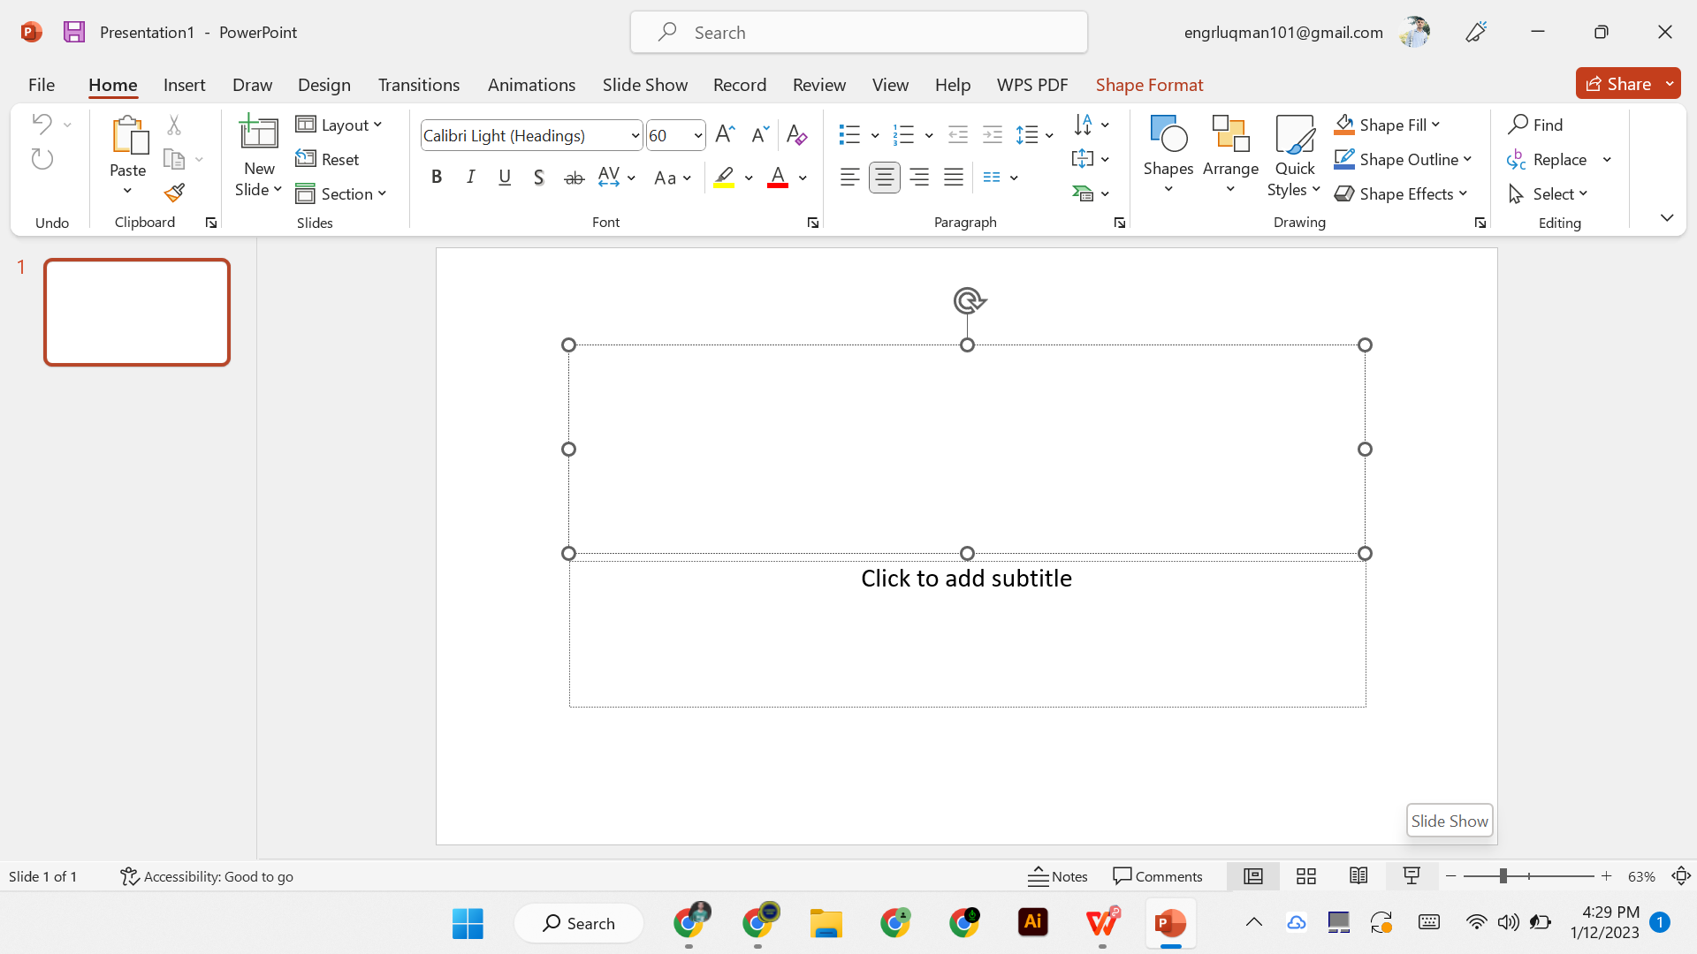Switch to Reading View
The image size is (1697, 954).
pos(1358,876)
